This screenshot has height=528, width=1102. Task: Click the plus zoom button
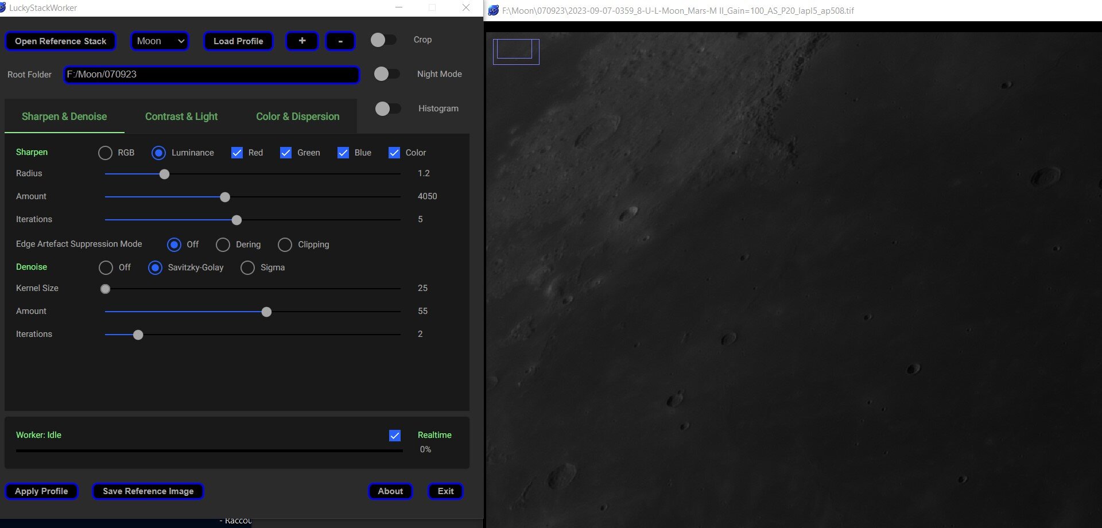click(302, 41)
